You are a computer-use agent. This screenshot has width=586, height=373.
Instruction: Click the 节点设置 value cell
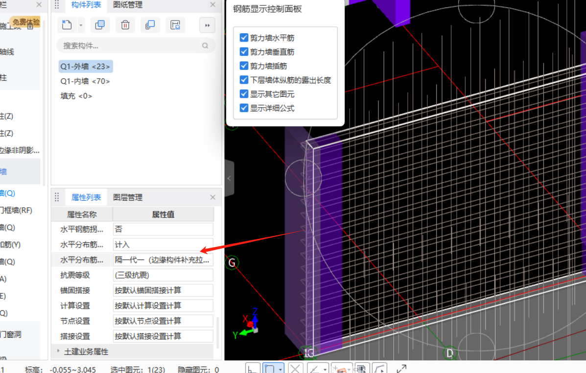[163, 321]
